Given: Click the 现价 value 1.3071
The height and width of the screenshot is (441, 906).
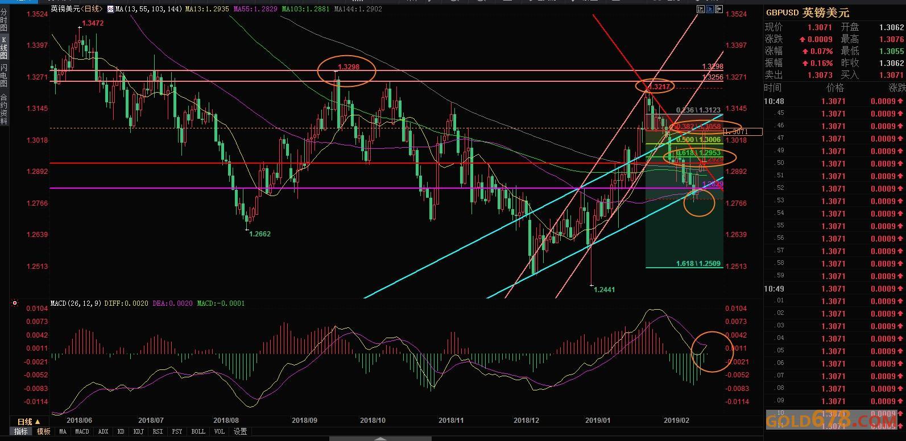Looking at the screenshot, I should pos(820,27).
